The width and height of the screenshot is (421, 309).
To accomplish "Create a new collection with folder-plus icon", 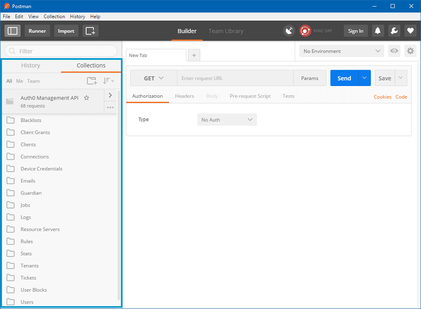I will click(92, 80).
